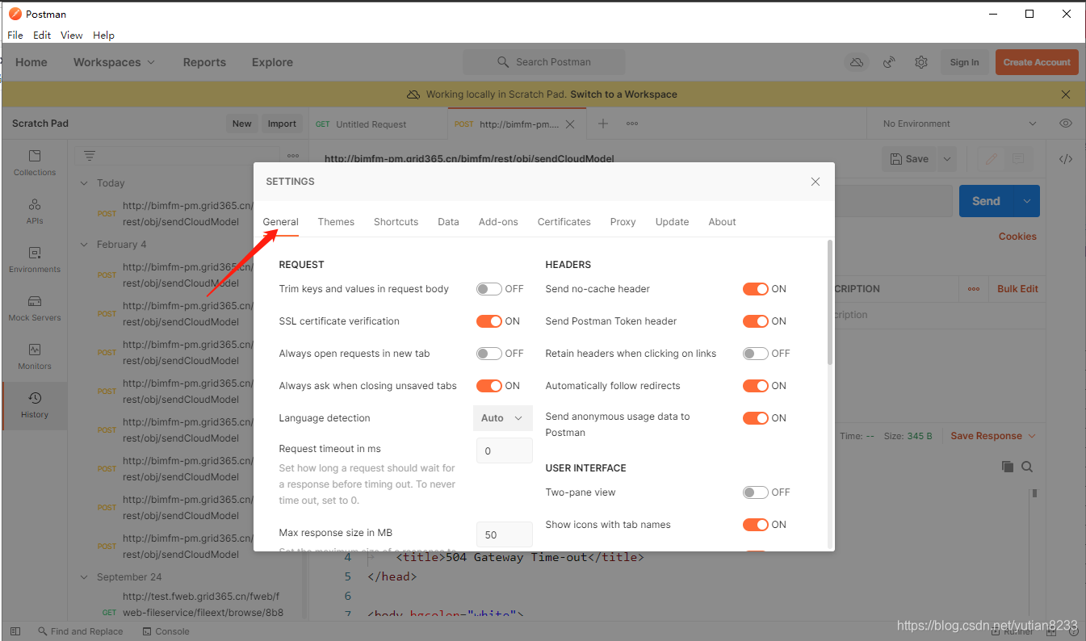
Task: Collapse the Today history group
Action: [x=84, y=183]
